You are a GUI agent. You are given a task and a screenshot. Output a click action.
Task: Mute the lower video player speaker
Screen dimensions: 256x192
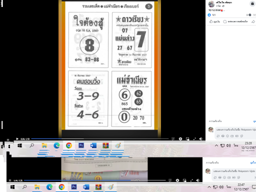pos(198,180)
